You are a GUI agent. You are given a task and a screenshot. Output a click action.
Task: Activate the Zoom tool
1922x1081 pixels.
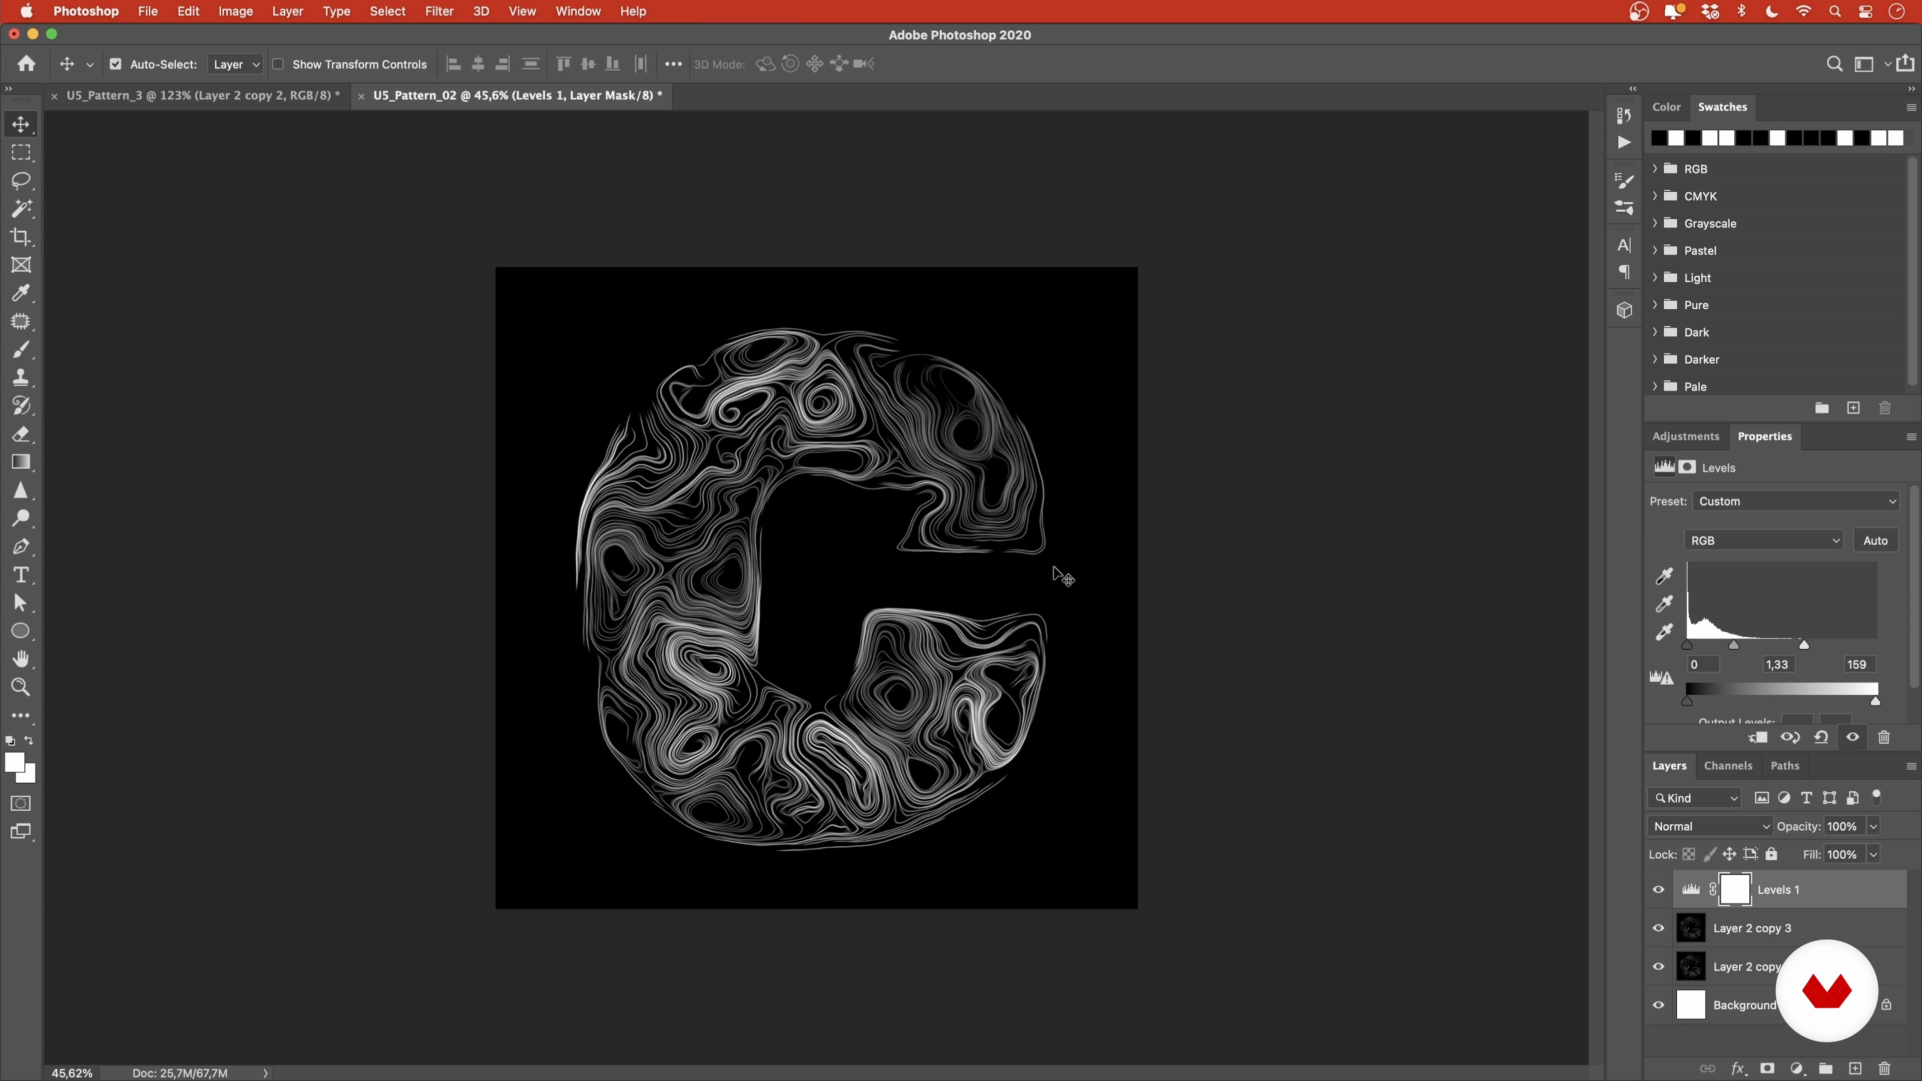pyautogui.click(x=21, y=687)
